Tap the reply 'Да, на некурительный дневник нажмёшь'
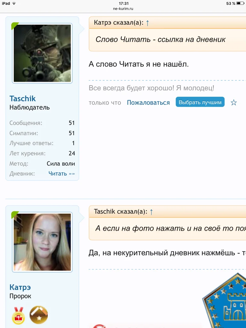 pos(162,253)
